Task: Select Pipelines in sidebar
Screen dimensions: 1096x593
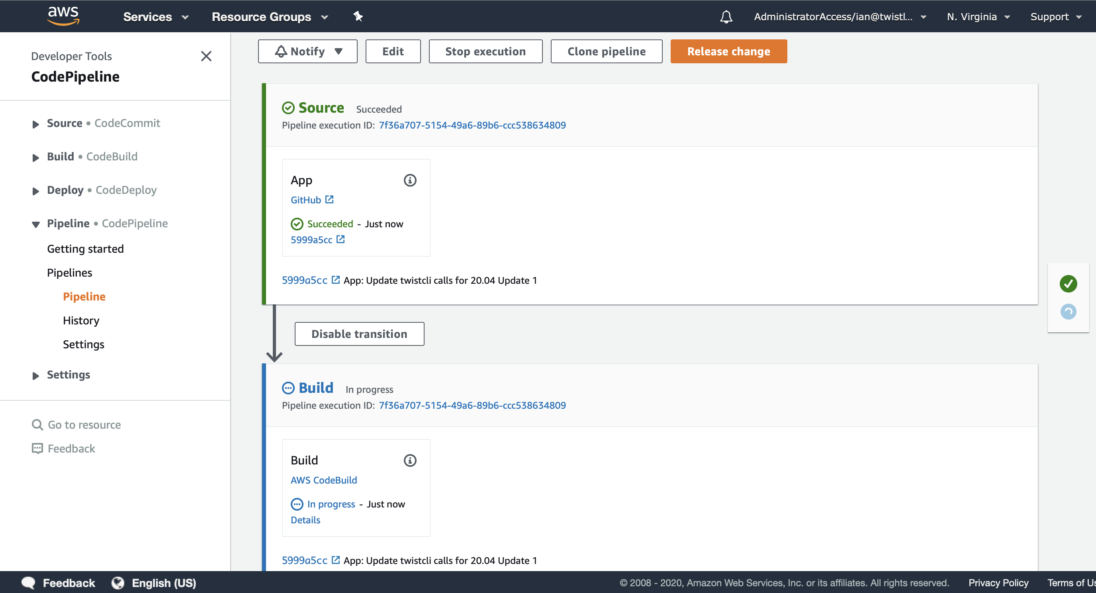Action: [70, 273]
